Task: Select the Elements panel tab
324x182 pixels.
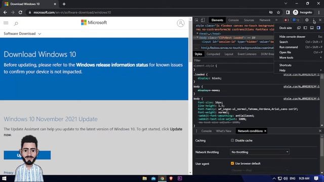Action: pos(217,20)
